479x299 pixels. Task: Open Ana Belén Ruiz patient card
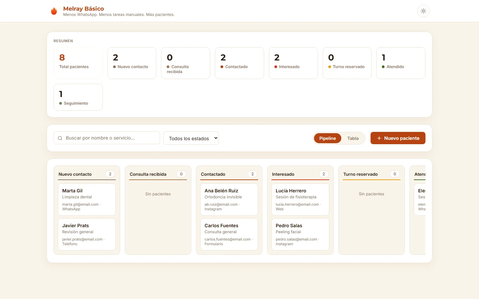click(229, 199)
